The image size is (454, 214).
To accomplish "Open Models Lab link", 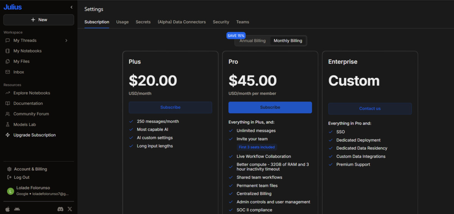I will (25, 125).
